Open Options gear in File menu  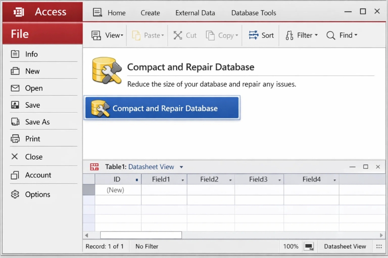pyautogui.click(x=15, y=194)
